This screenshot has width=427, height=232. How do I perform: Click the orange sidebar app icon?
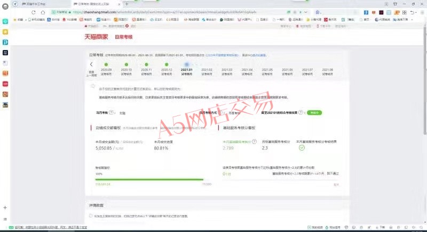(5, 73)
